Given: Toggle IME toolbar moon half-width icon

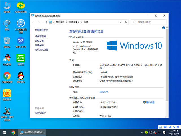Looking at the screenshot, I should (x=169, y=127).
